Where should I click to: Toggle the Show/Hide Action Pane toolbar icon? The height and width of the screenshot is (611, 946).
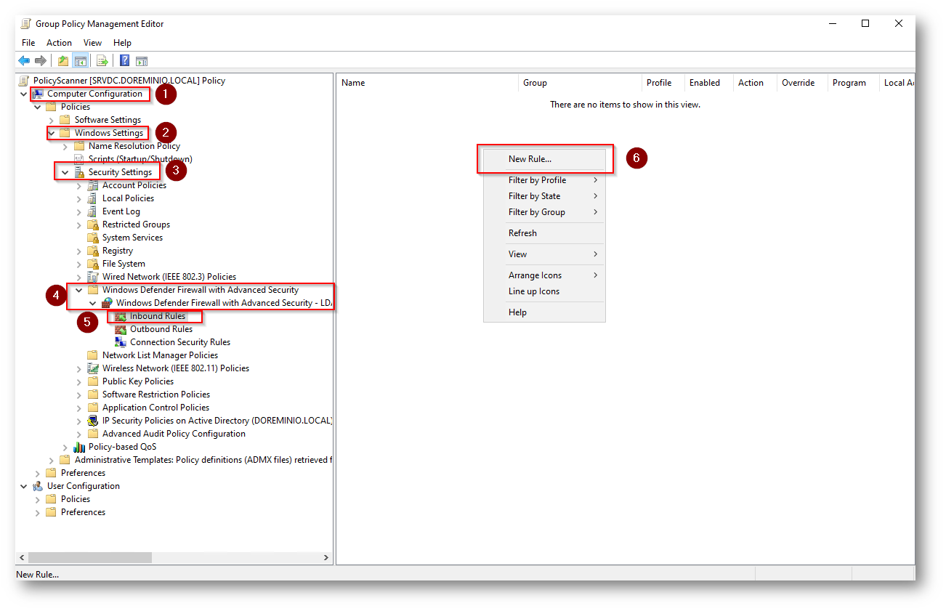142,61
